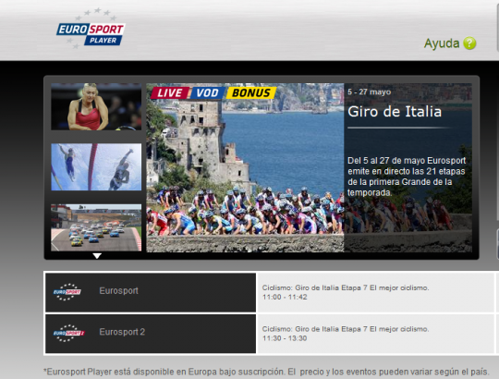Click the blue VOD badge
This screenshot has height=379, width=499.
(208, 93)
